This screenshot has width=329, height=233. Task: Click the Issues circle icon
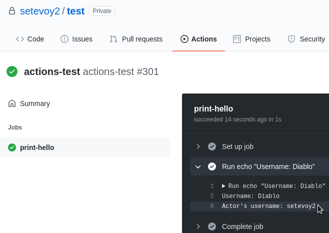(64, 39)
